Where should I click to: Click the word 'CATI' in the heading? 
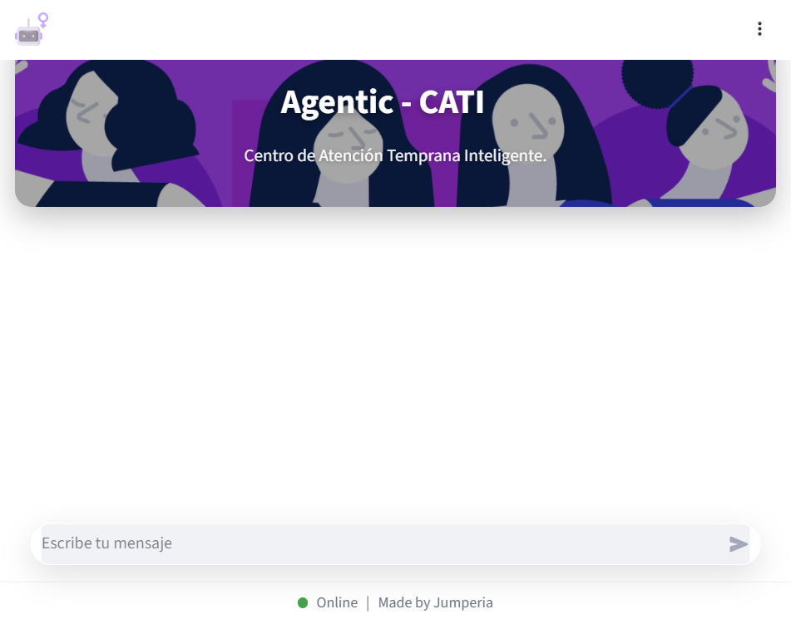[452, 102]
